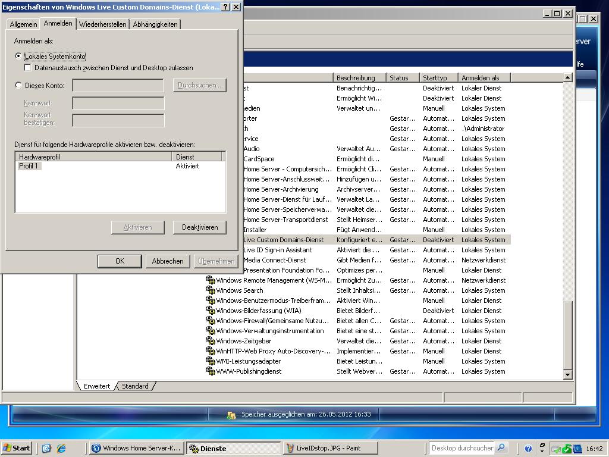Click the grey tray icon with green checkmark
Screen dimensions: 609x457
click(556, 449)
